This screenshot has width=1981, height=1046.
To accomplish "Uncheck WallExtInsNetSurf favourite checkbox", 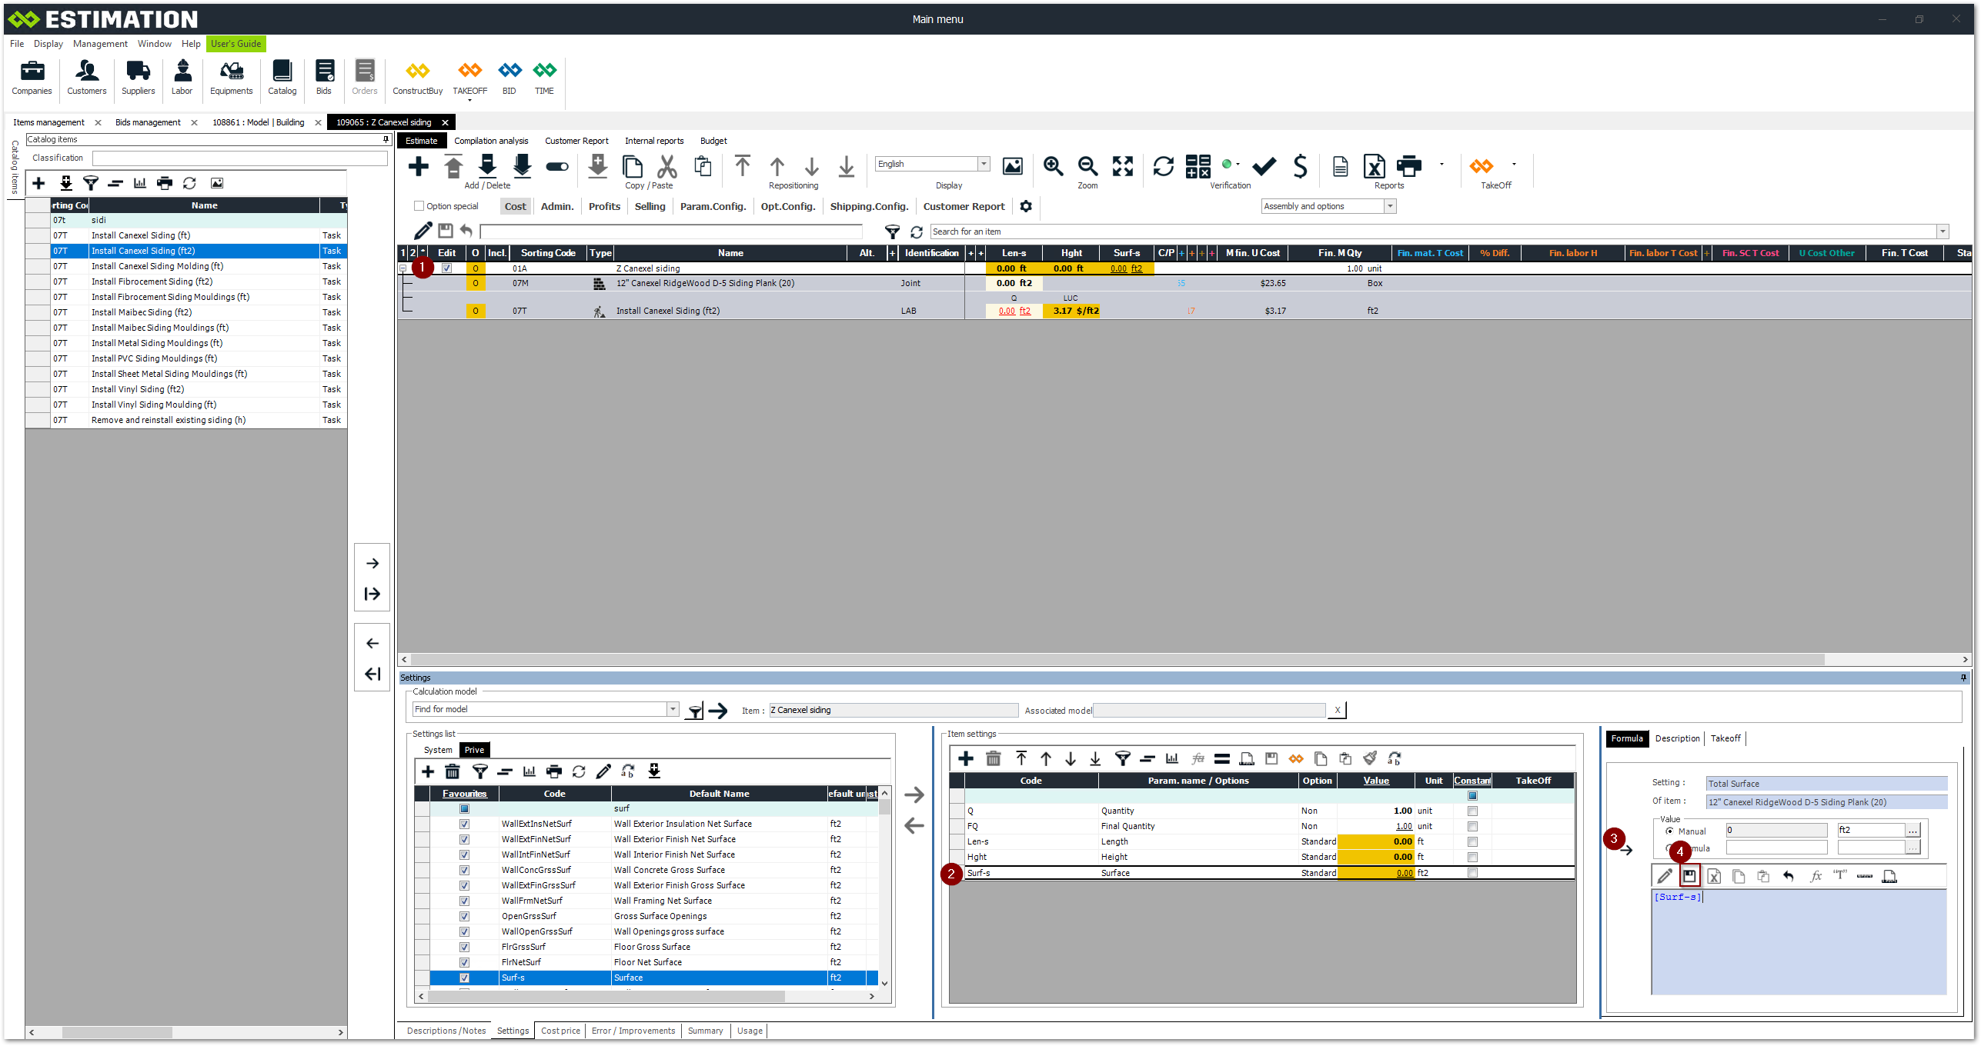I will pyautogui.click(x=464, y=824).
